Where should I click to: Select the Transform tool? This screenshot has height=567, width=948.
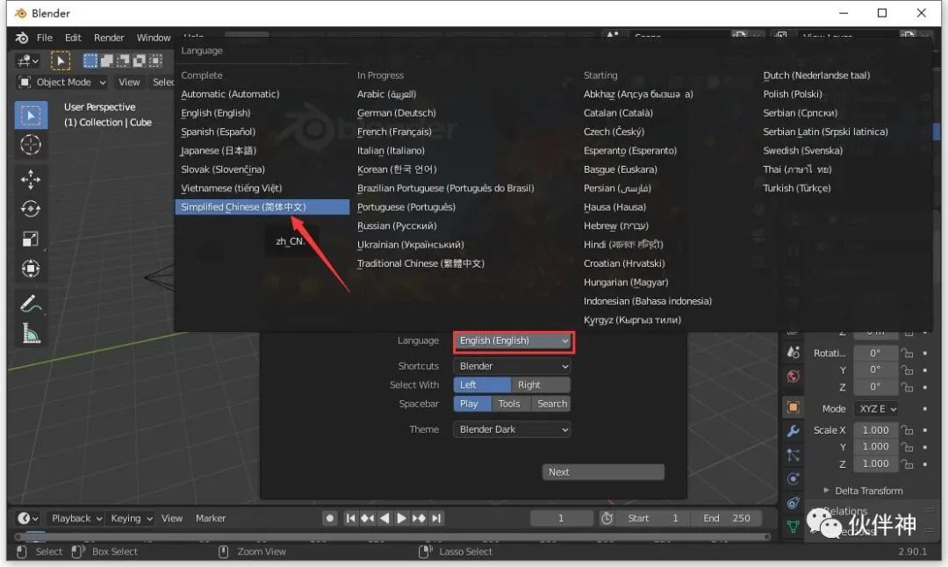pos(31,269)
